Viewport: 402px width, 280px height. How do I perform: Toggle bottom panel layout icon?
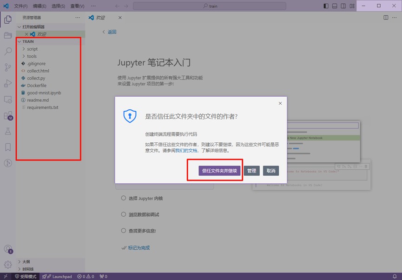pos(335,6)
